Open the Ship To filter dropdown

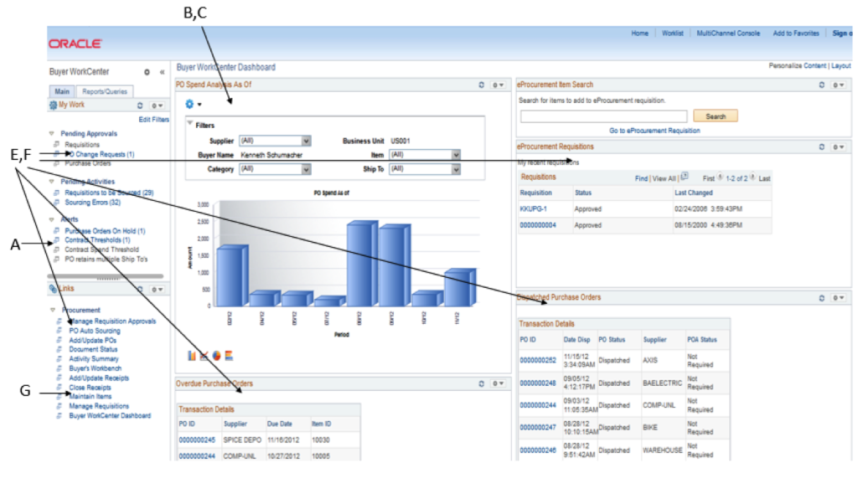[456, 169]
